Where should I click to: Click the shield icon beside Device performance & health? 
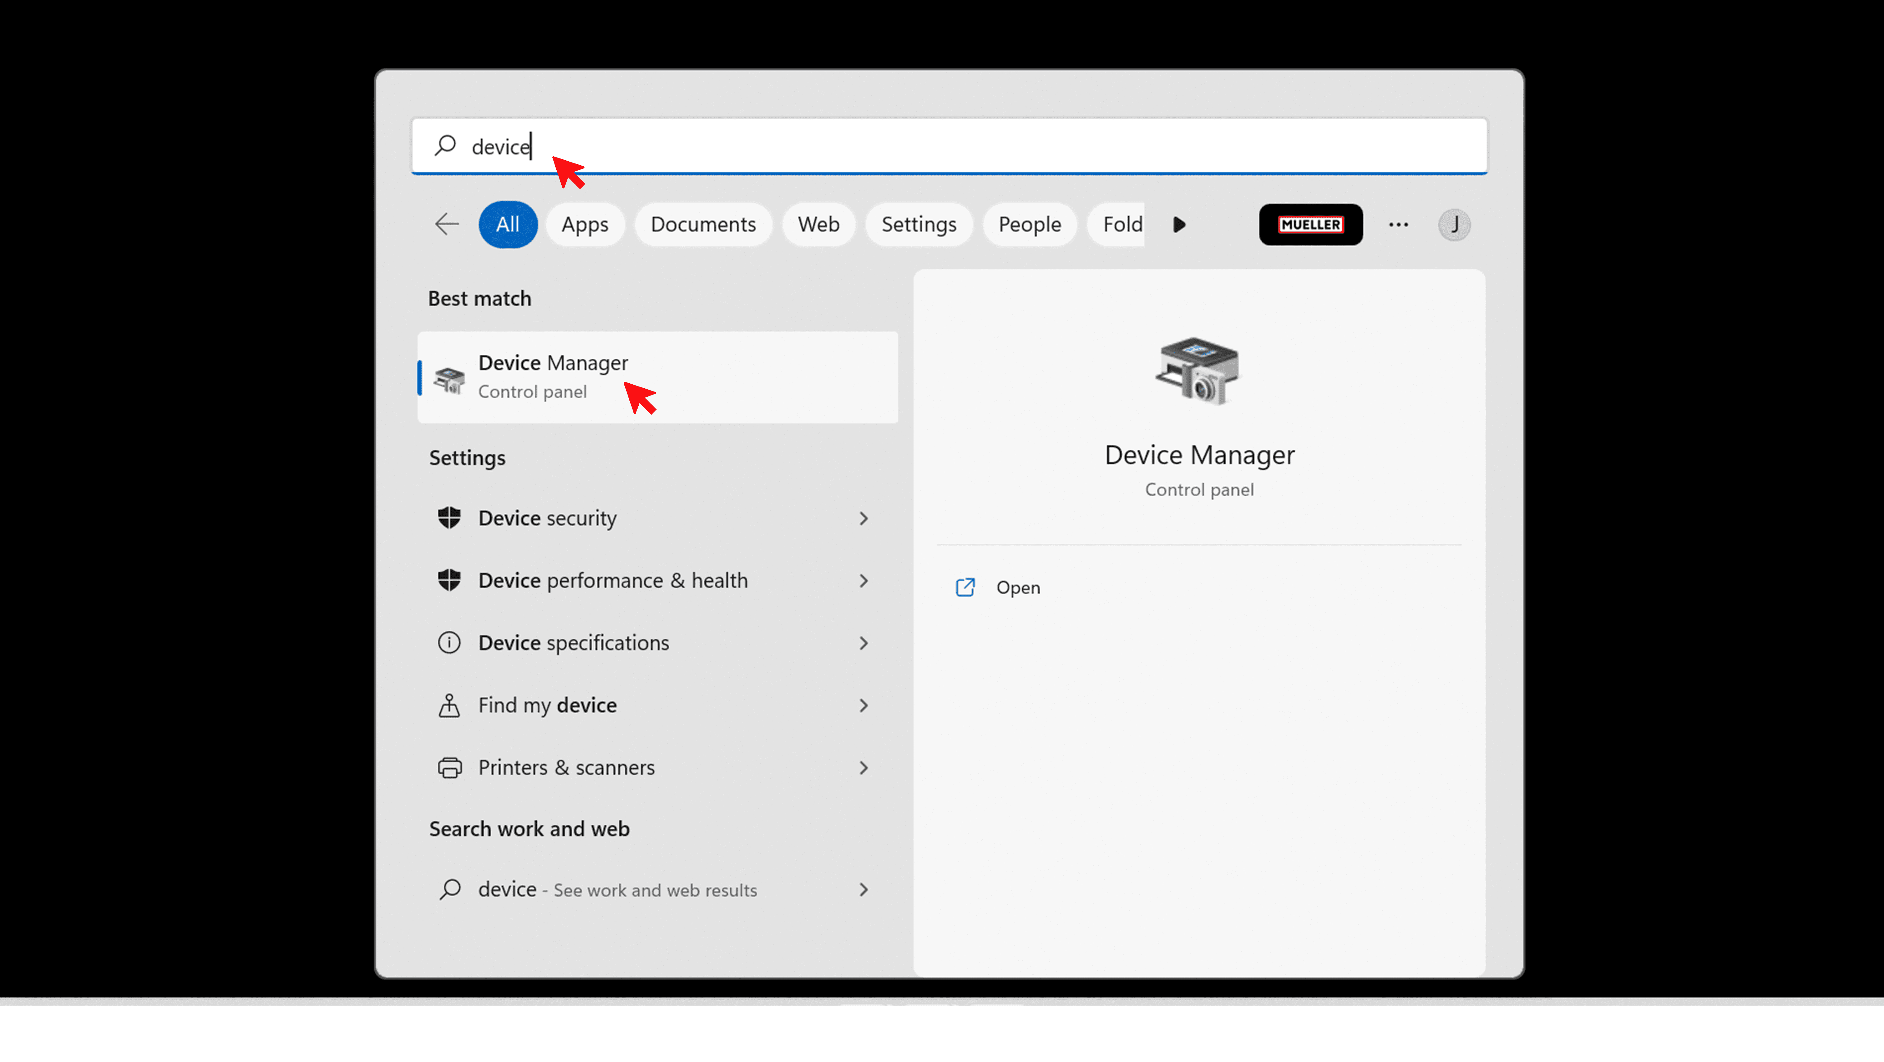click(x=449, y=579)
